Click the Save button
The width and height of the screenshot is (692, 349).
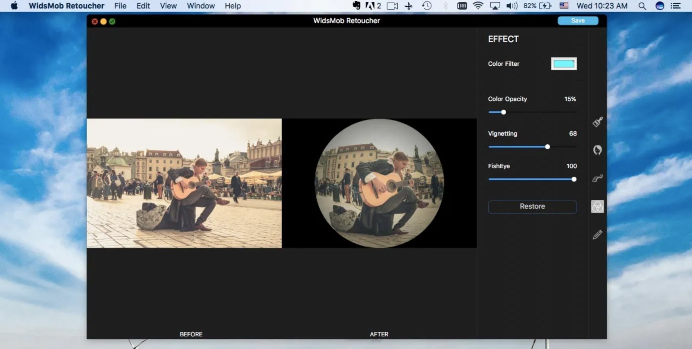click(x=578, y=21)
